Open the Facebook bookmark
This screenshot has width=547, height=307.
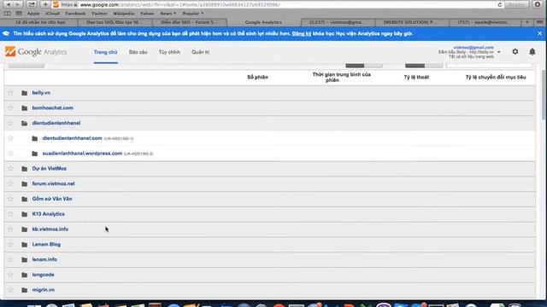[x=75, y=14]
